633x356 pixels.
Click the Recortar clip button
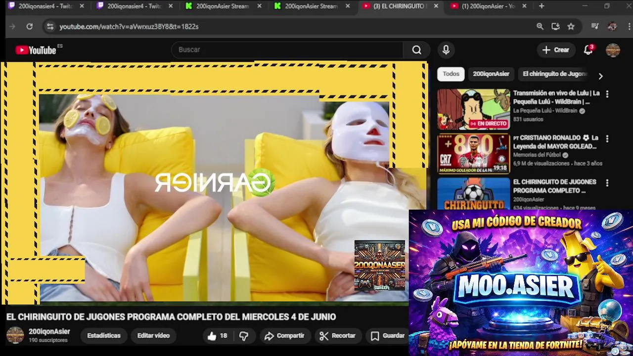(x=338, y=336)
